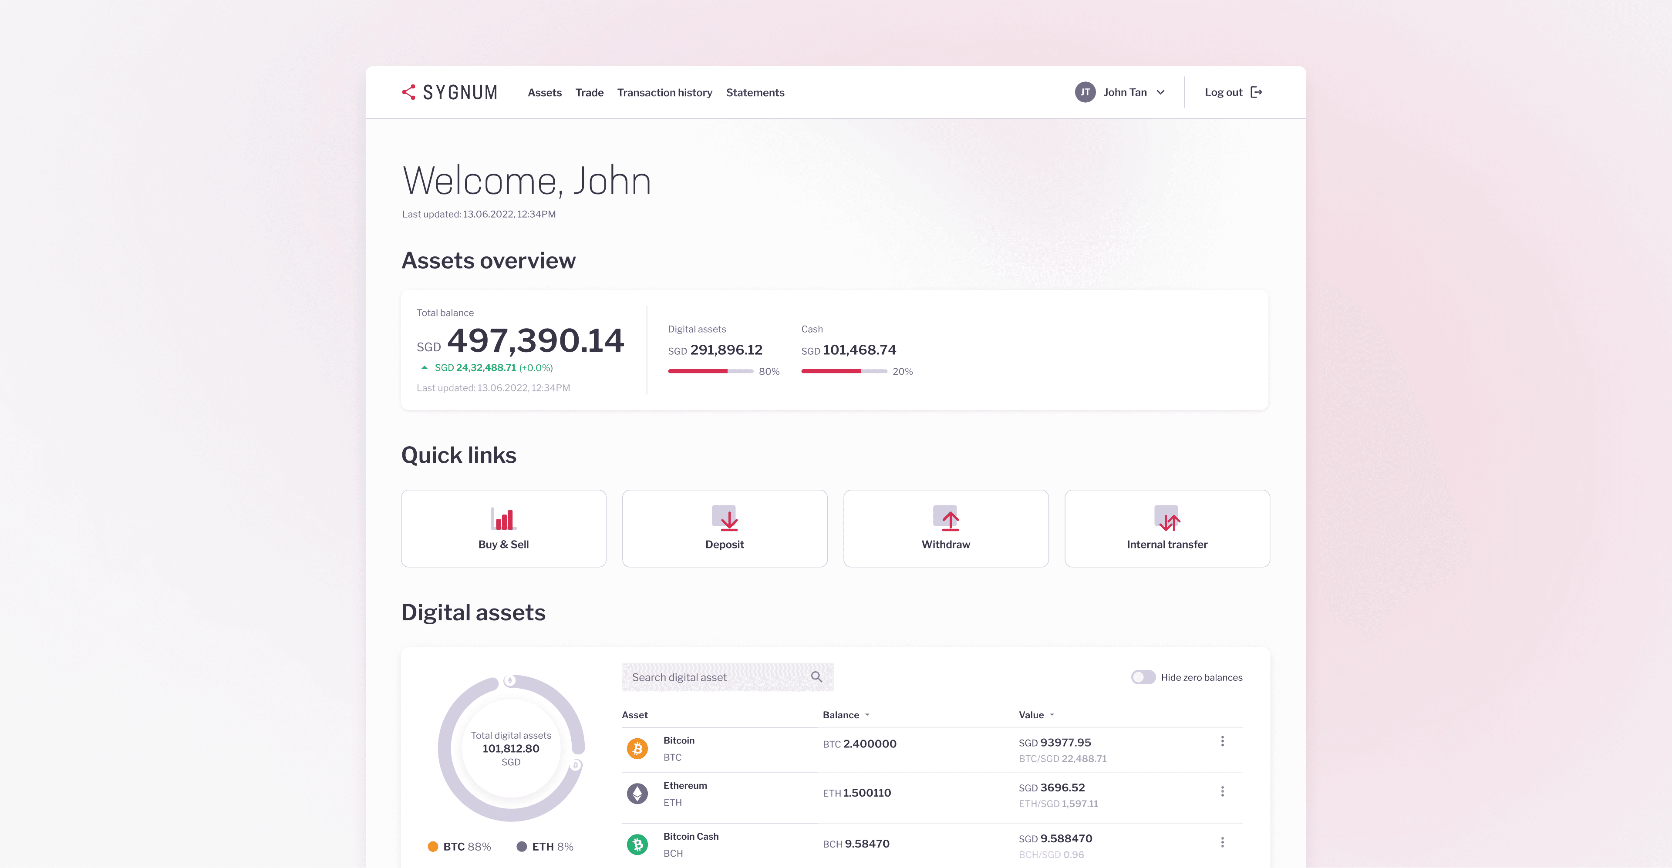Click the ETH 8% legend label
Image resolution: width=1672 pixels, height=868 pixels.
point(553,847)
